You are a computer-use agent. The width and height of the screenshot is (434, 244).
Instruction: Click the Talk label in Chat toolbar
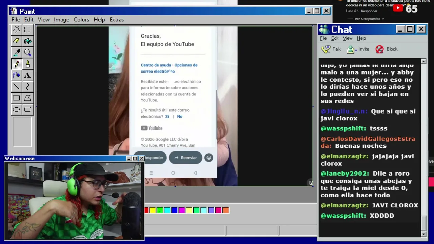(x=337, y=49)
